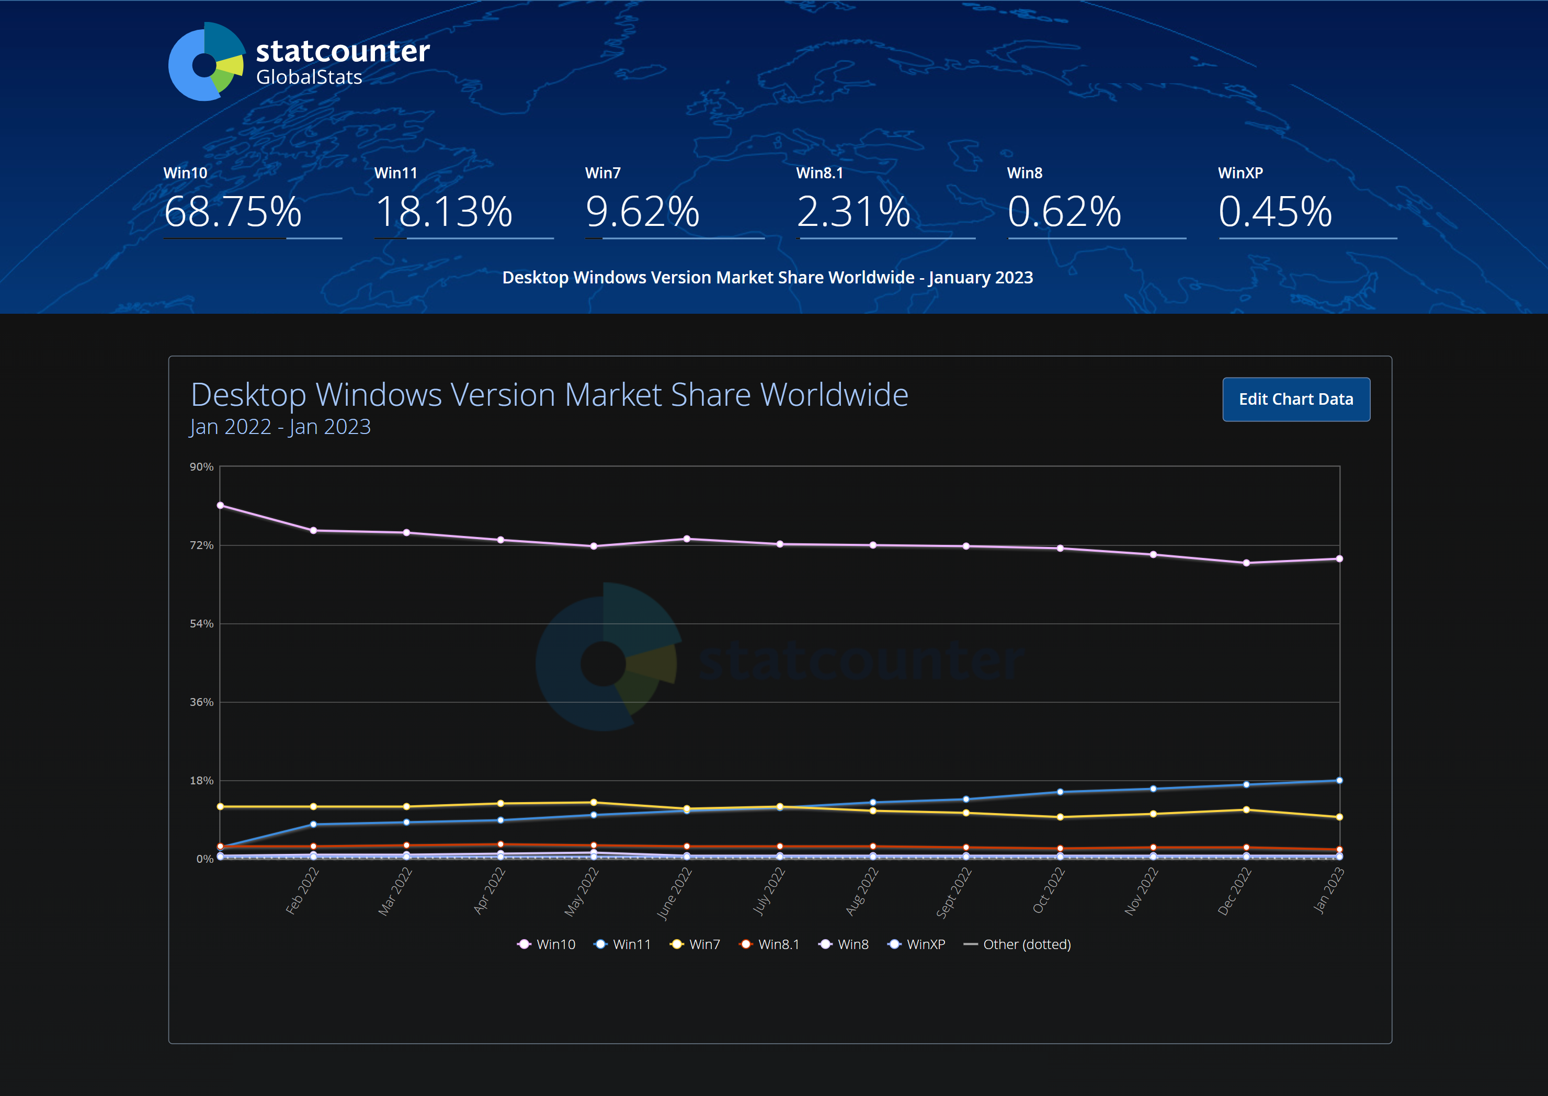Viewport: 1548px width, 1096px height.
Task: Click the Desktop Windows Version Market Share Worldwide chart title
Action: pos(549,395)
